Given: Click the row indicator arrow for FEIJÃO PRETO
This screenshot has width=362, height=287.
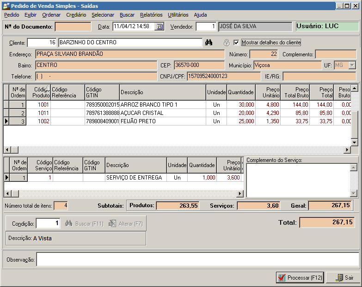Looking at the screenshot, I should click(6, 121).
